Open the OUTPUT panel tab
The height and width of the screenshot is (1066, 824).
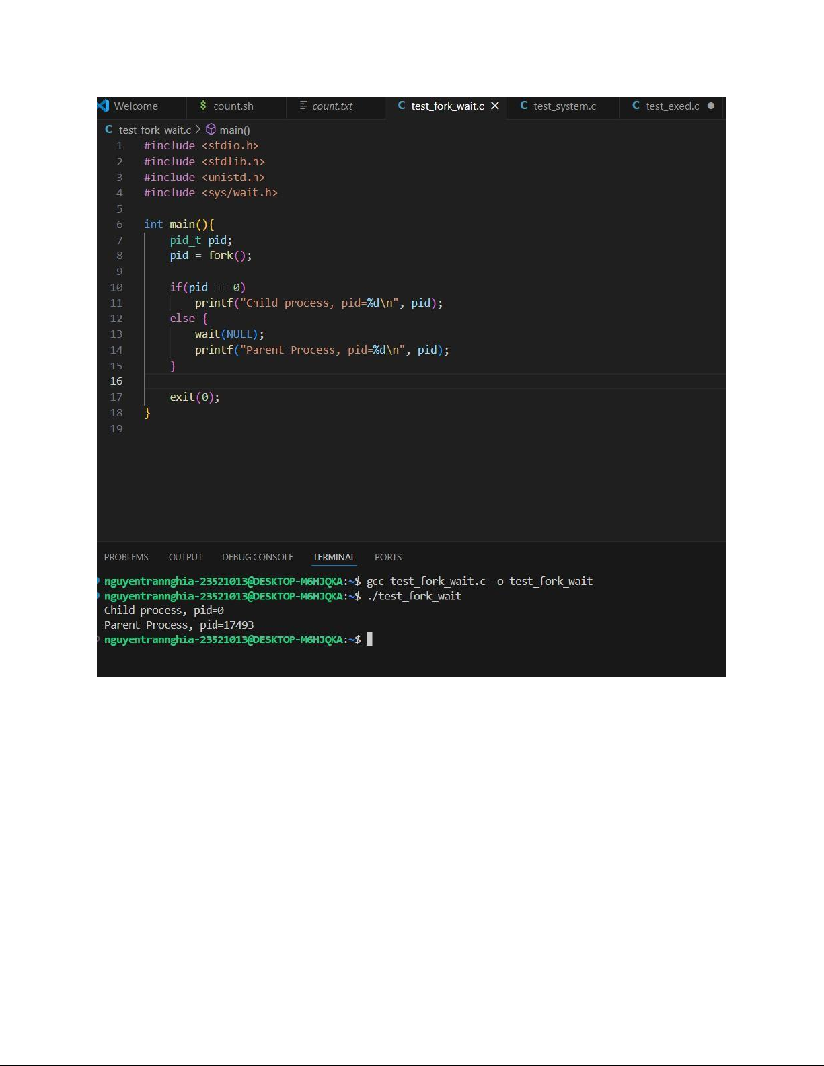click(x=186, y=557)
